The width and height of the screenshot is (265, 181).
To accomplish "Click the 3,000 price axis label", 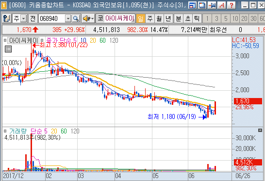I will pos(242,56).
